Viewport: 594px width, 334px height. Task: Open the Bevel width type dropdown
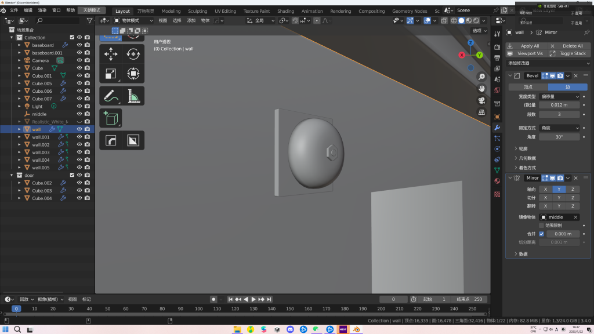559,97
